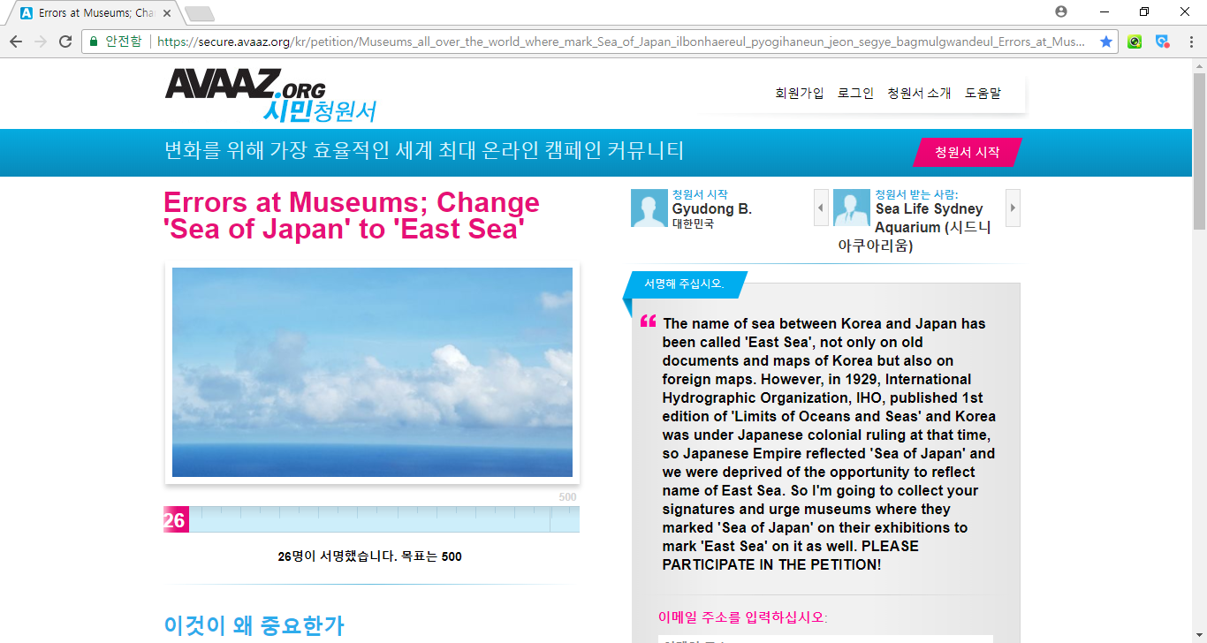This screenshot has width=1207, height=643.
Task: Click the browser back arrow
Action: (16, 42)
